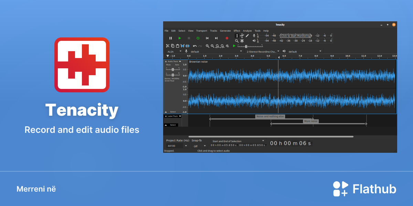This screenshot has width=413, height=206.
Task: Open the Edit menu
Action: coord(173,31)
